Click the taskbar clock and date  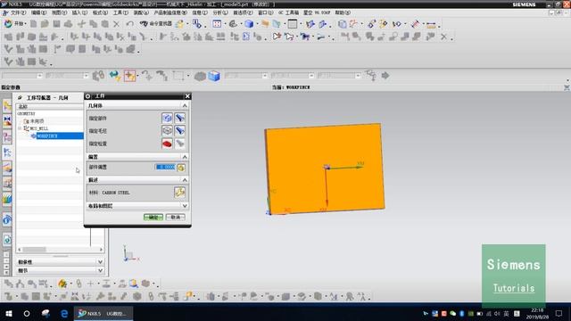[537, 313]
